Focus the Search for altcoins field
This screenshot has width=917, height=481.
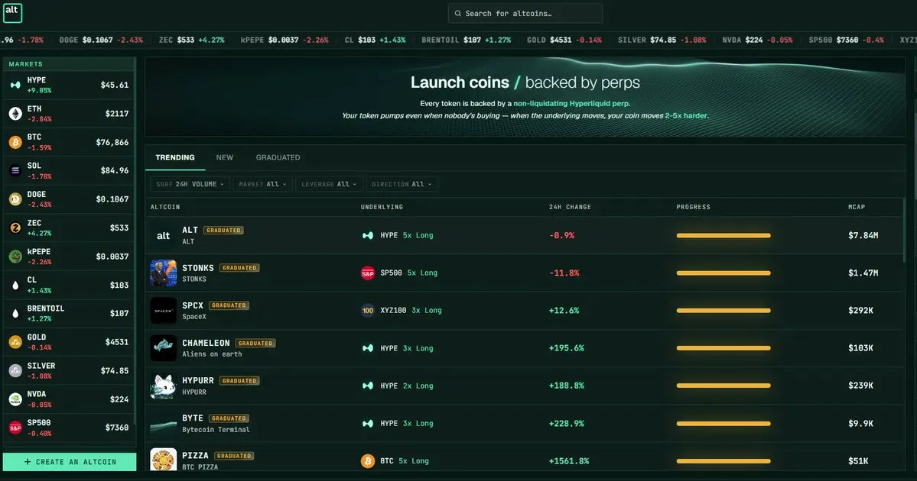(x=525, y=13)
